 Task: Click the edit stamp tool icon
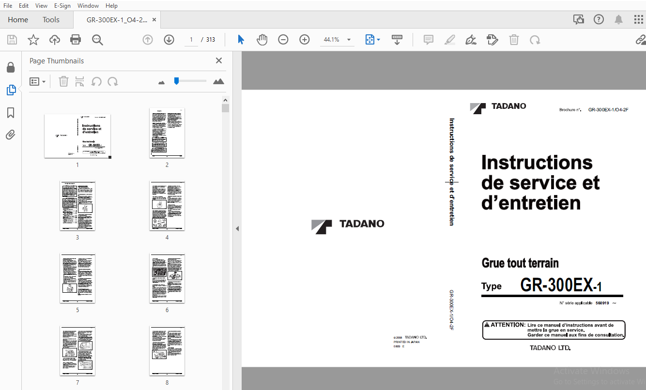pyautogui.click(x=492, y=40)
